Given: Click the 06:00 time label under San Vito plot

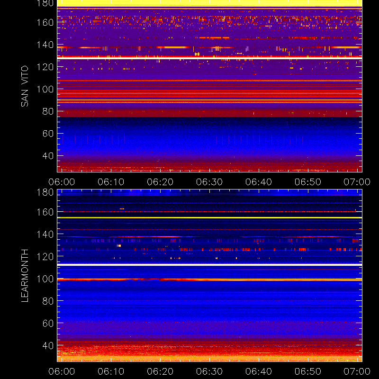Looking at the screenshot, I should pyautogui.click(x=62, y=182).
